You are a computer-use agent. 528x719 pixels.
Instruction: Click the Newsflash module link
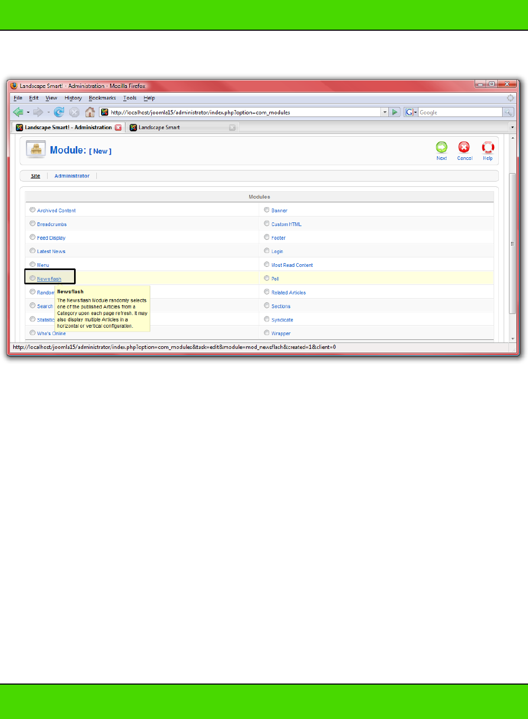tap(49, 279)
